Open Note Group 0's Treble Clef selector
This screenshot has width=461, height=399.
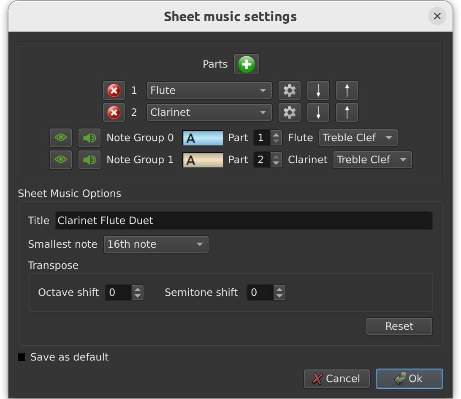point(358,137)
